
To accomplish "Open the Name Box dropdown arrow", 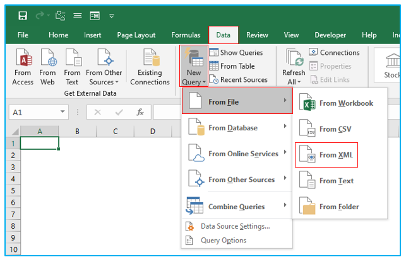I will point(63,111).
